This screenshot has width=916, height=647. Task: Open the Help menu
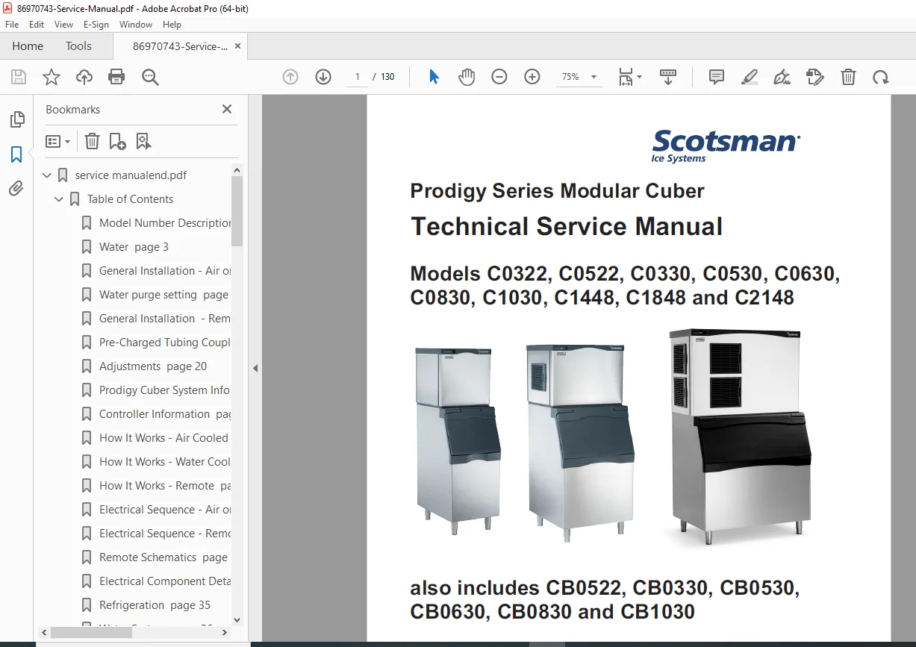pos(172,25)
